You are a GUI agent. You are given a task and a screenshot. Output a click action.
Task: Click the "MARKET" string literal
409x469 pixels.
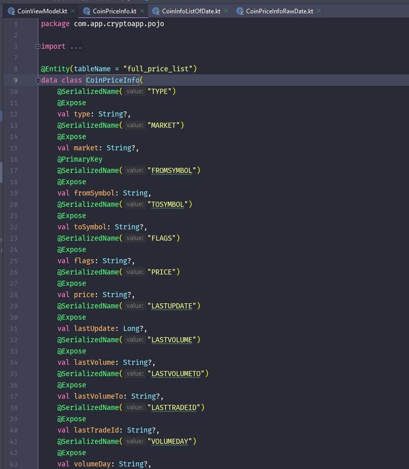pos(163,125)
